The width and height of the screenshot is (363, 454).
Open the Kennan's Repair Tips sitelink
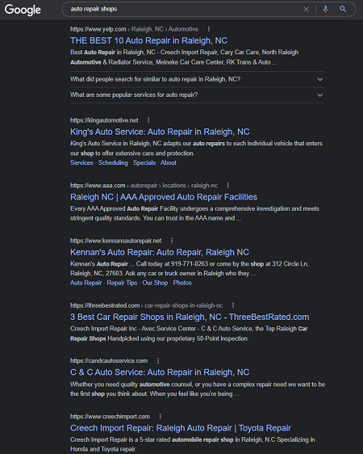[x=122, y=283]
